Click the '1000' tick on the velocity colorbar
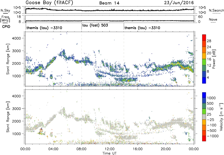 [211, 98]
